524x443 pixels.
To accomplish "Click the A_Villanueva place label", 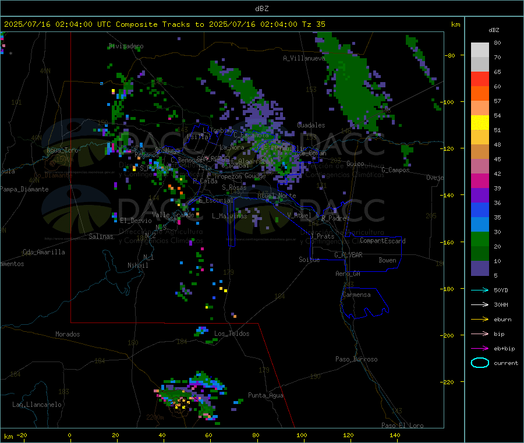I will [x=304, y=58].
